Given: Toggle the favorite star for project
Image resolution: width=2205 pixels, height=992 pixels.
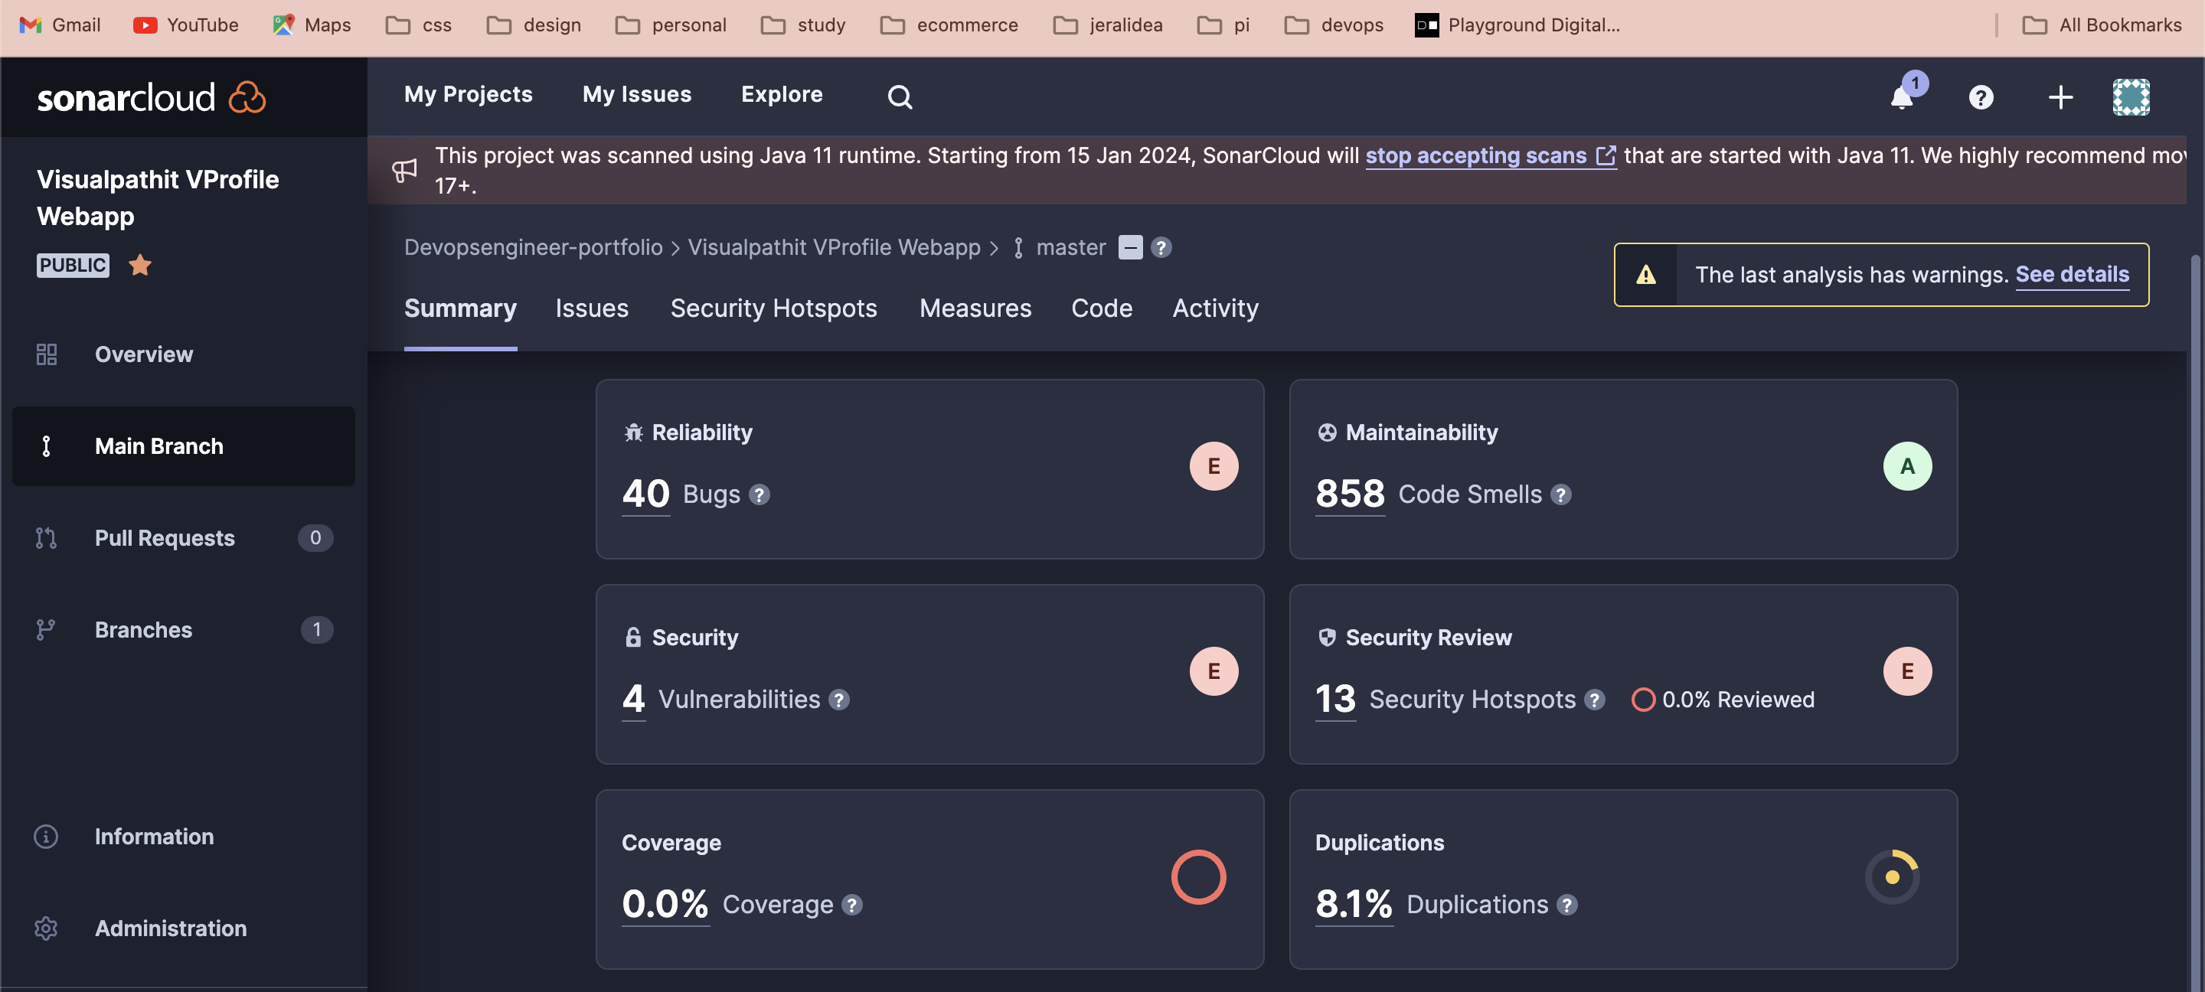Looking at the screenshot, I should click(x=139, y=266).
